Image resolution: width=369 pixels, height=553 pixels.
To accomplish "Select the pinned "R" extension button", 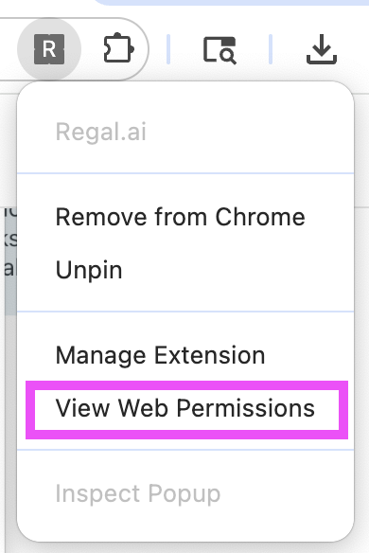I will [49, 49].
